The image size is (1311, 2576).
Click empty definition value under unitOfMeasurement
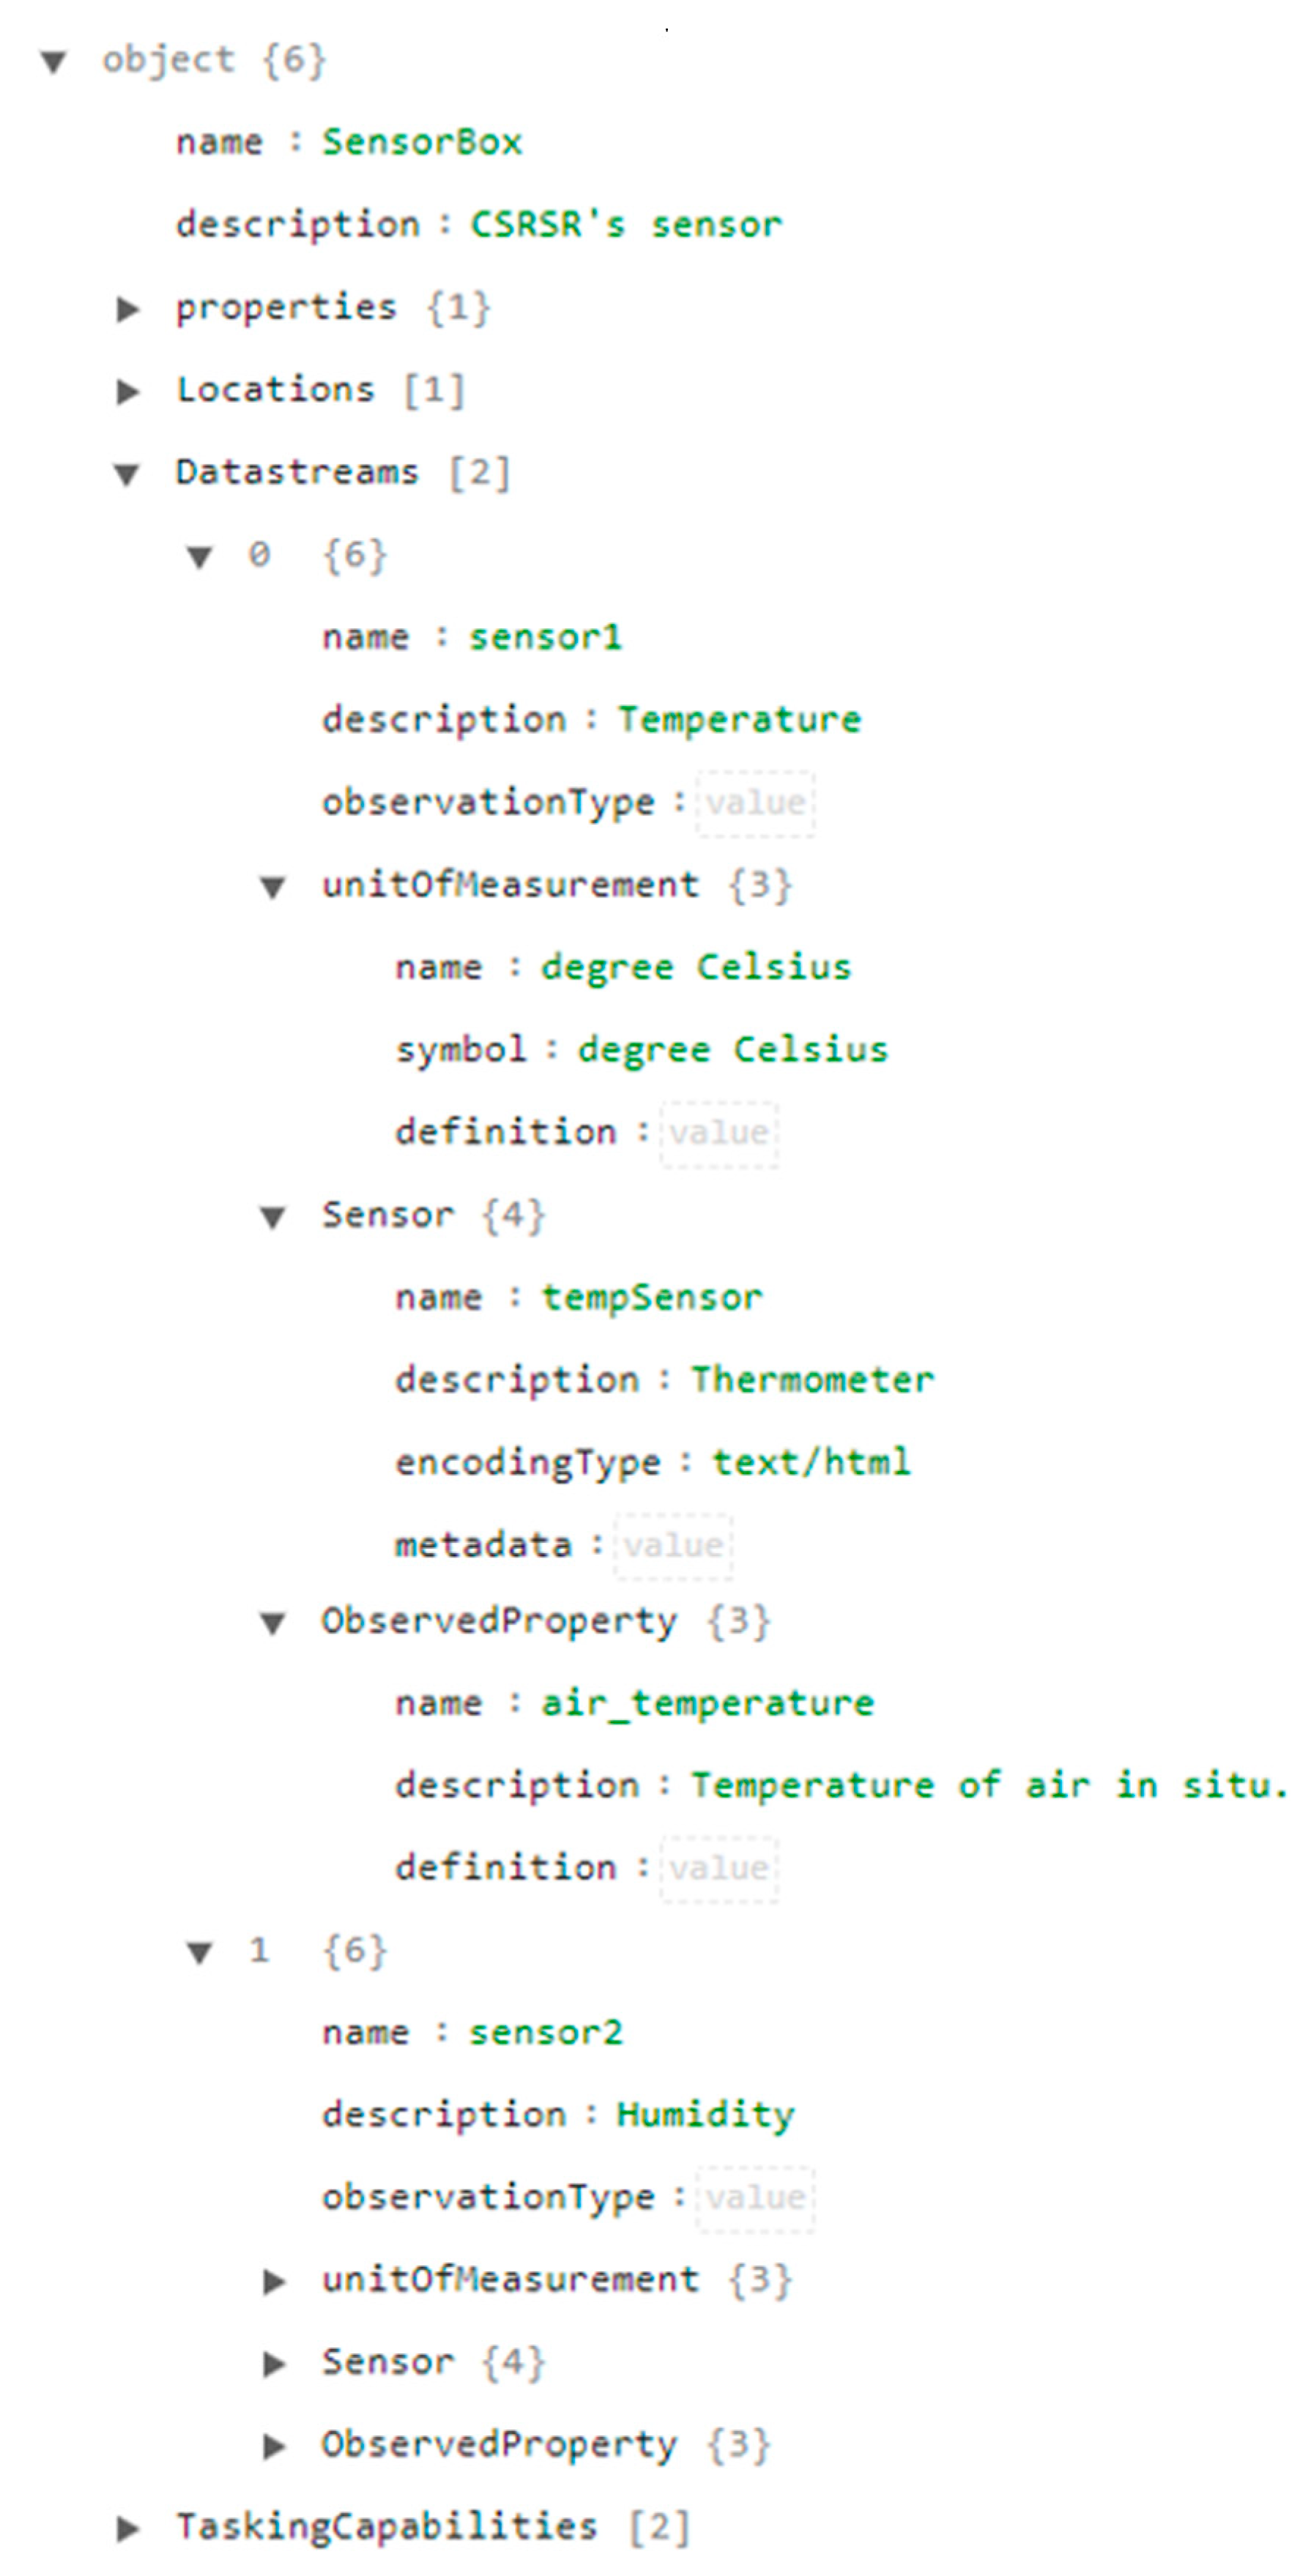coord(719,1133)
